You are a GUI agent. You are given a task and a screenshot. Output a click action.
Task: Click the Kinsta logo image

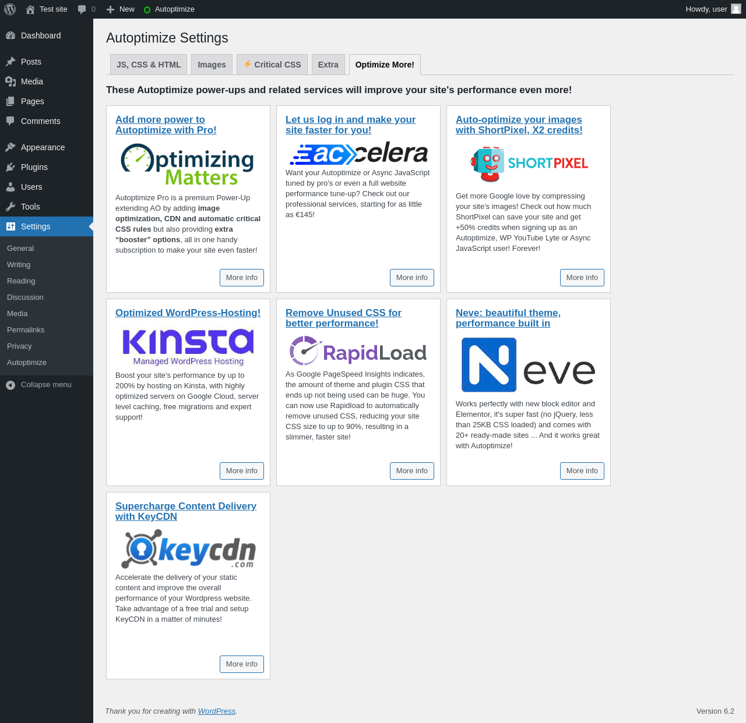188,347
